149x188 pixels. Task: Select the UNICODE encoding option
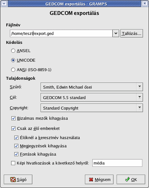[13, 60]
